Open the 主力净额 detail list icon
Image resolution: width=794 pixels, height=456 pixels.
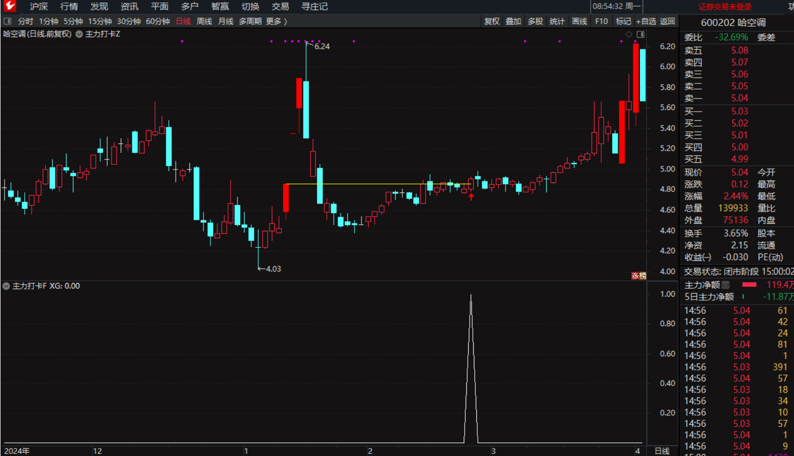[726, 285]
